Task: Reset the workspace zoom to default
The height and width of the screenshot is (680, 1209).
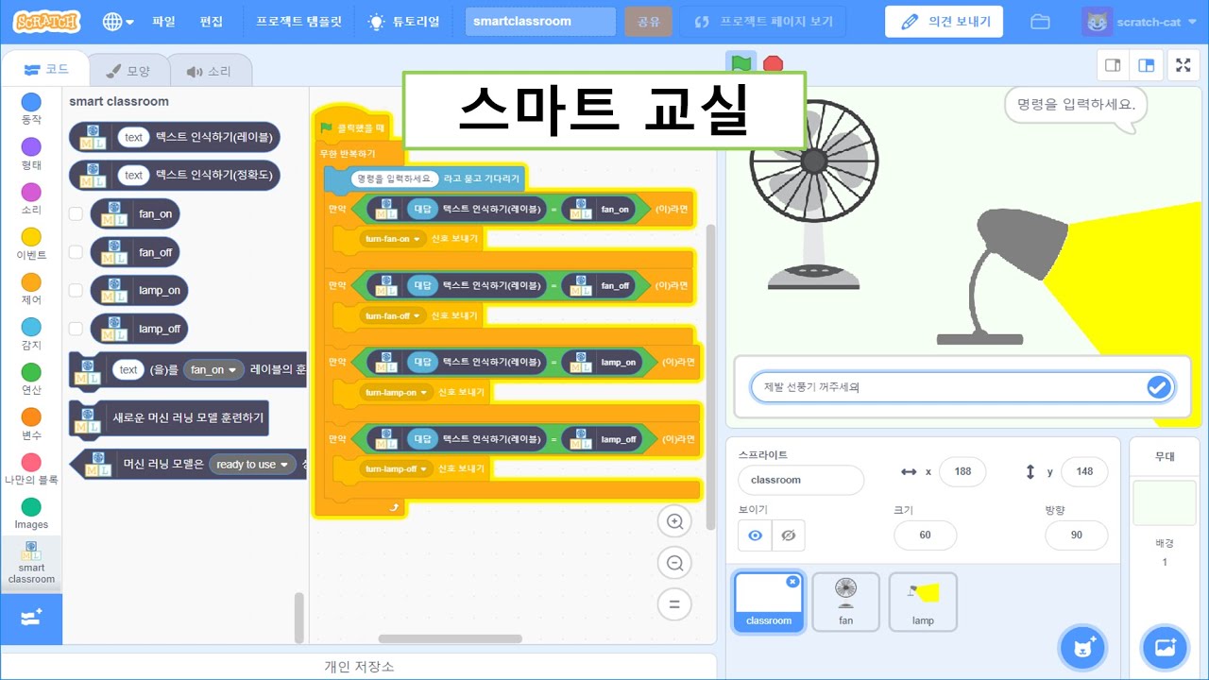Action: [x=674, y=604]
